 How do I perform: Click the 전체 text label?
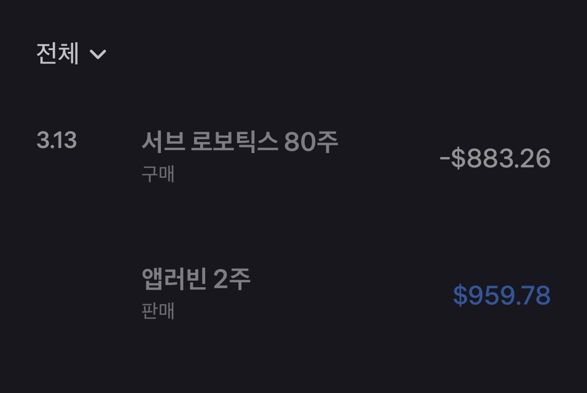click(58, 54)
